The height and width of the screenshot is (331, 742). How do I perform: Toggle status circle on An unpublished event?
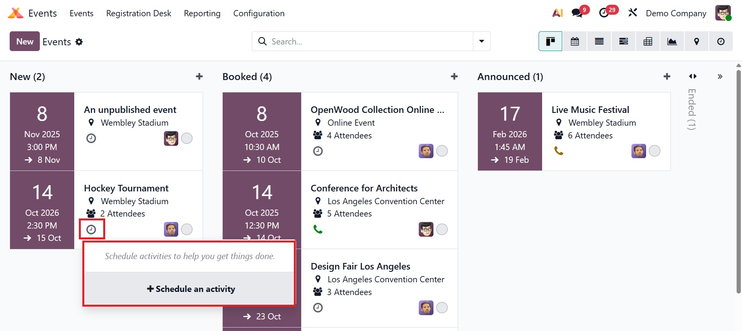click(187, 138)
